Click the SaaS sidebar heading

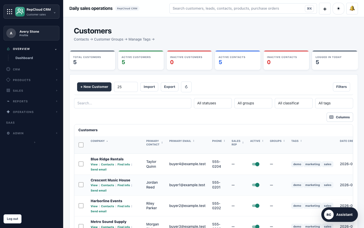click(10, 123)
